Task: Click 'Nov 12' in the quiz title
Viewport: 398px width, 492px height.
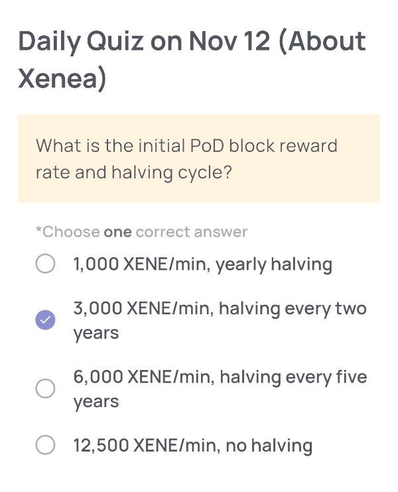Action: click(230, 41)
